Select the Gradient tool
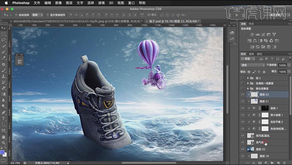The width and height of the screenshot is (292, 165). tap(3, 94)
